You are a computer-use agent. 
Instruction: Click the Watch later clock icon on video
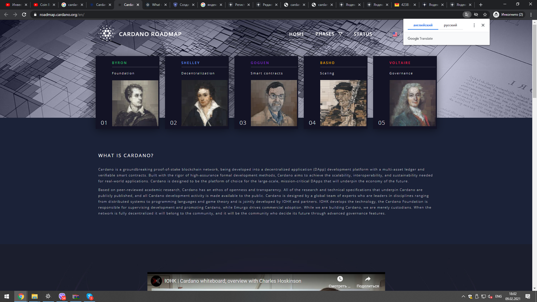(340, 279)
